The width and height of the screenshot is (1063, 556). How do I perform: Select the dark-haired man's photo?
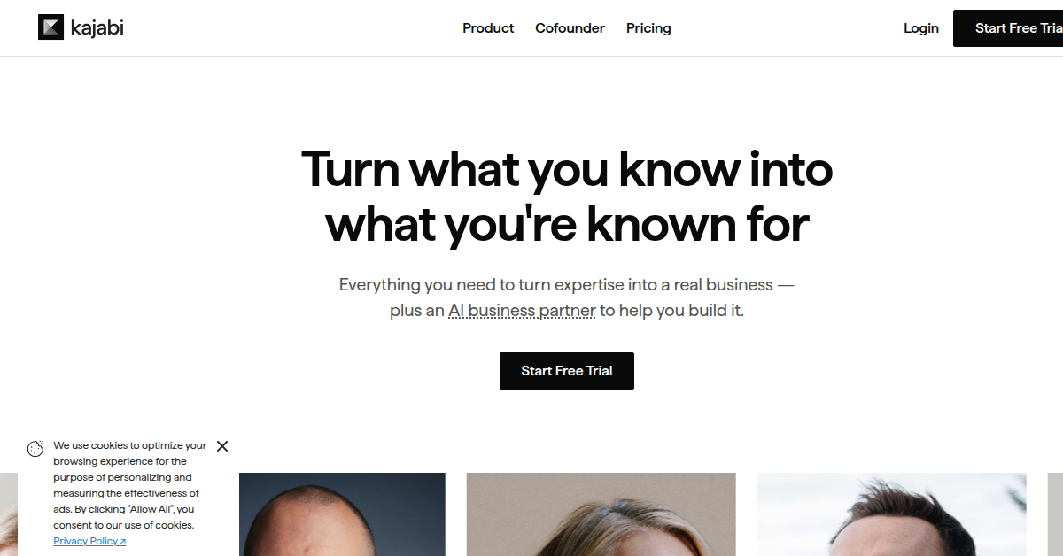(891, 514)
